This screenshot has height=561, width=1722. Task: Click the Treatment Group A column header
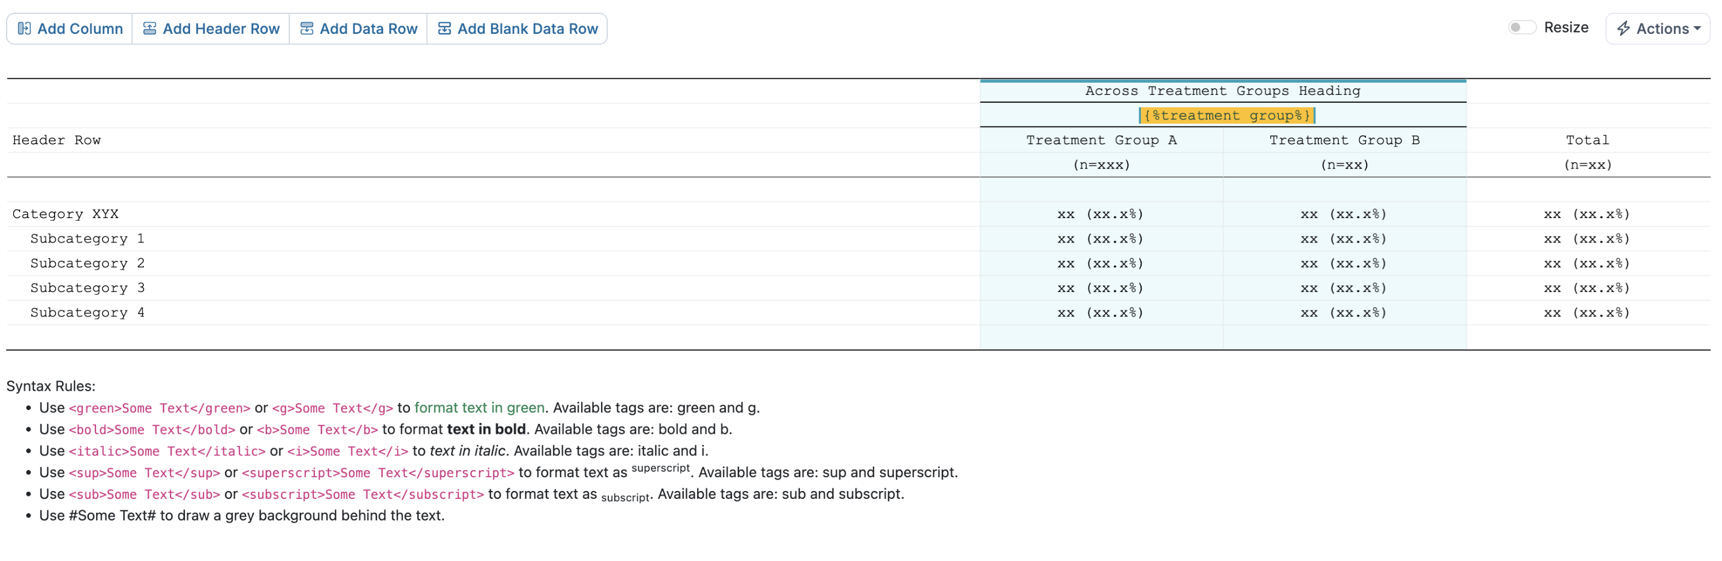[1101, 140]
